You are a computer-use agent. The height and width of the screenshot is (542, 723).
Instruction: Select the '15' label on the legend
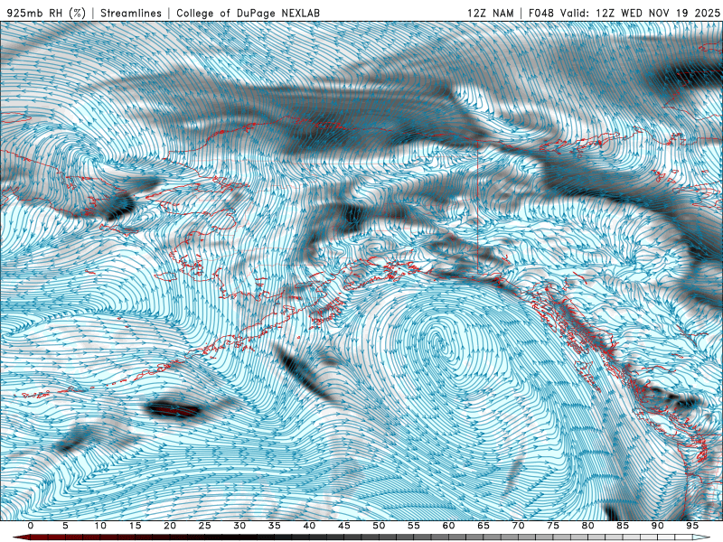(x=135, y=526)
